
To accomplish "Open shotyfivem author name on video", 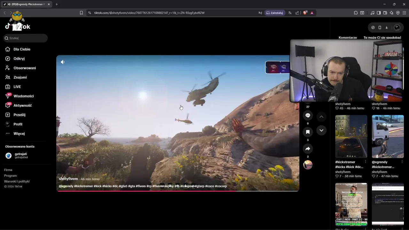I will (x=68, y=179).
